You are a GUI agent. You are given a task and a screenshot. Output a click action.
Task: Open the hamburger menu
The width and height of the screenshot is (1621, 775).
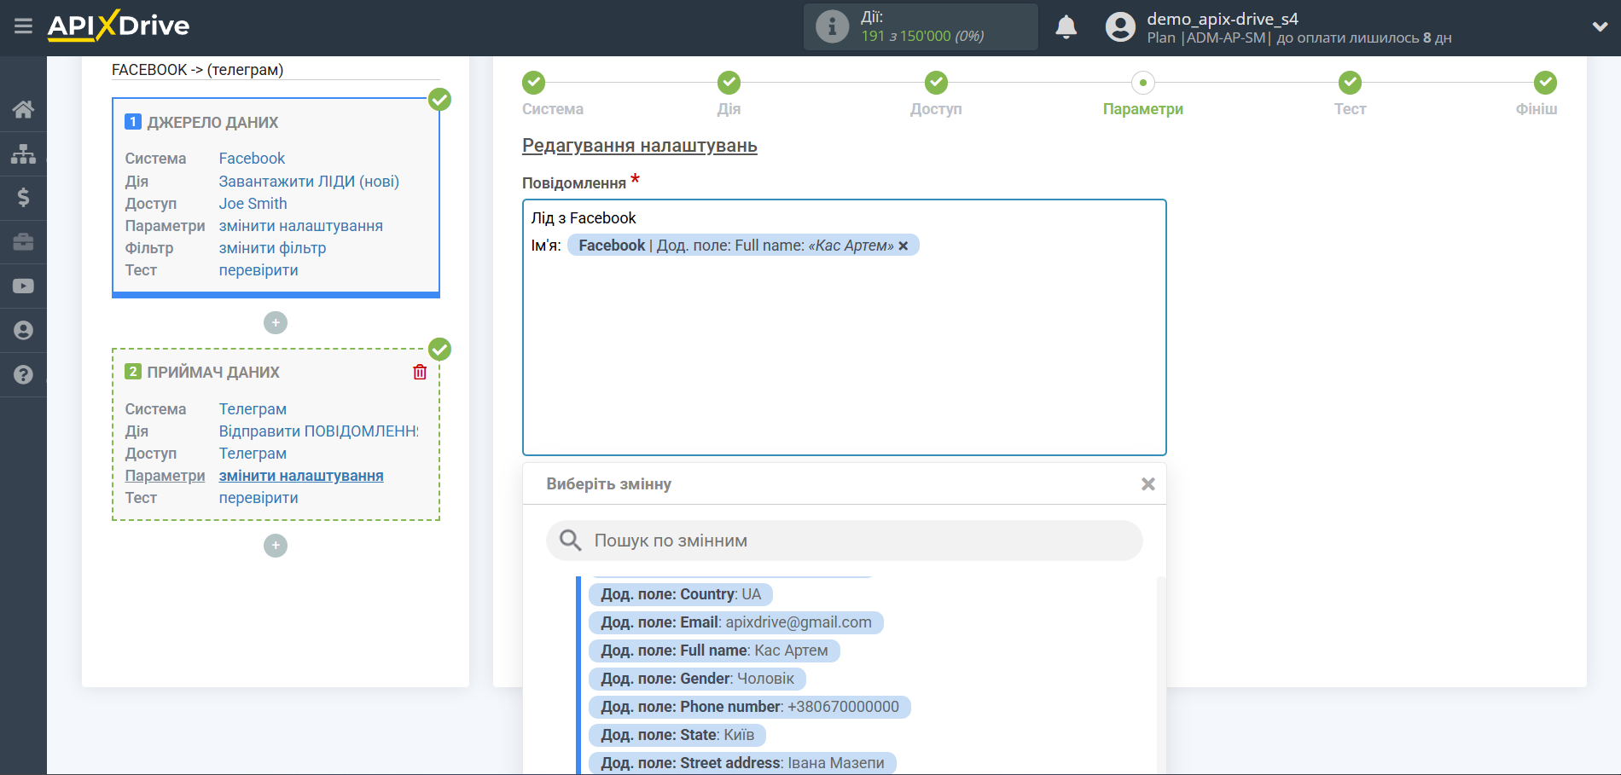pos(23,26)
